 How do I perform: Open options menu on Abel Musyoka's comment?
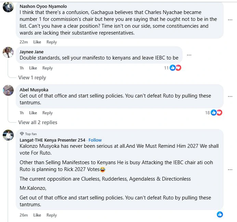tap(230, 96)
